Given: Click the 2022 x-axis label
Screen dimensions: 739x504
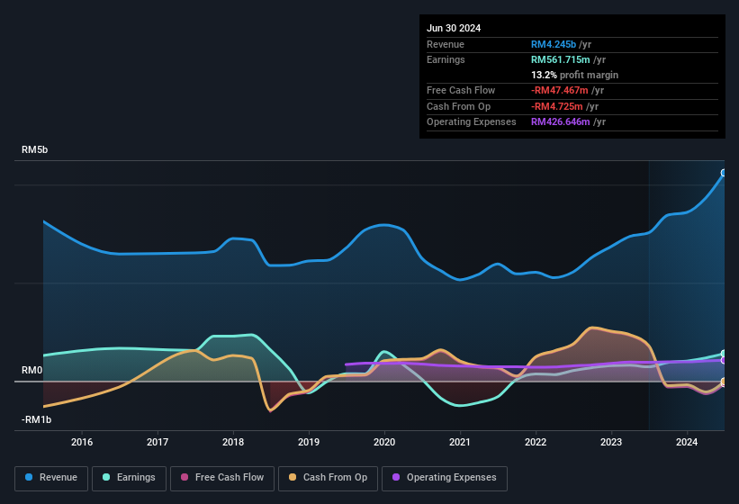Looking at the screenshot, I should click(x=536, y=442).
